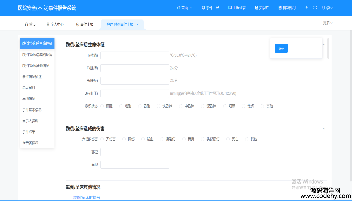Click the 保存 button
Viewport: 352px width, 201px height.
tap(281, 48)
